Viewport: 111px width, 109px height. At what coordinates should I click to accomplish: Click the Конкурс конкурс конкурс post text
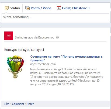24,50
